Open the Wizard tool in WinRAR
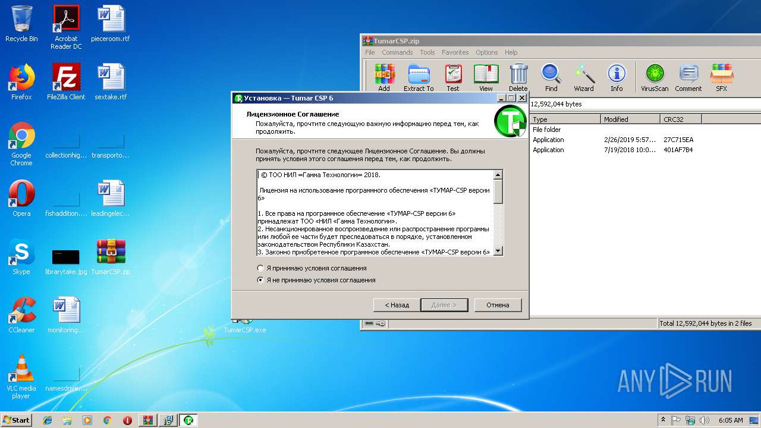 click(584, 78)
